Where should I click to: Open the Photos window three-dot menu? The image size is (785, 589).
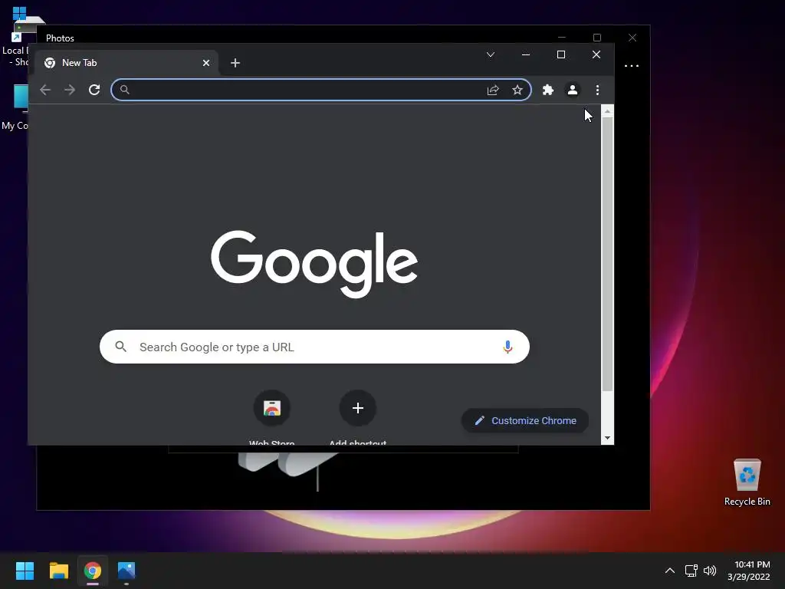pos(632,66)
